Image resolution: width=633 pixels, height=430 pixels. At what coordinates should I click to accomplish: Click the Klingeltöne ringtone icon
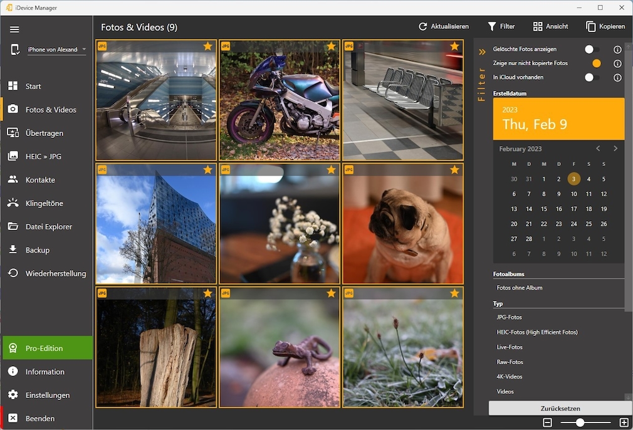(13, 202)
